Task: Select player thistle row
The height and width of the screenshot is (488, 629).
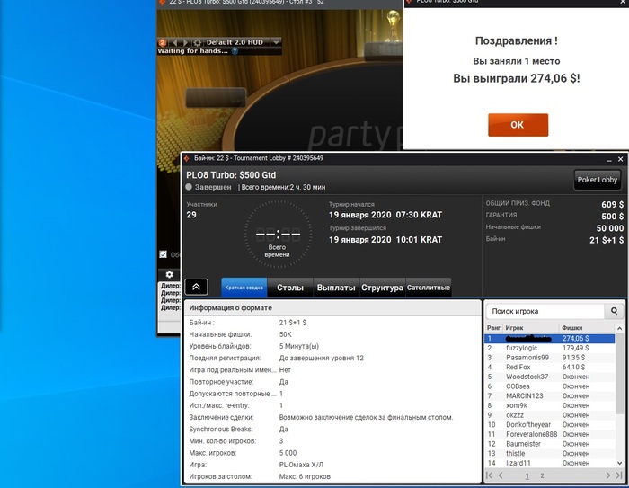Action: pos(550,454)
